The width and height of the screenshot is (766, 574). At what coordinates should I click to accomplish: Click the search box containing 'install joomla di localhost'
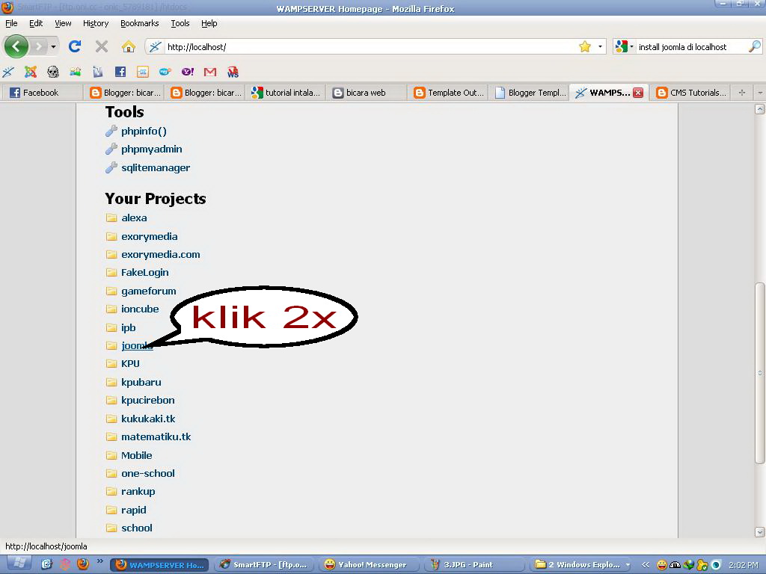[692, 47]
